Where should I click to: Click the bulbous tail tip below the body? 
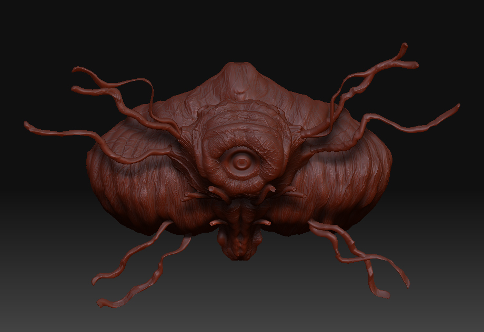click(x=240, y=245)
